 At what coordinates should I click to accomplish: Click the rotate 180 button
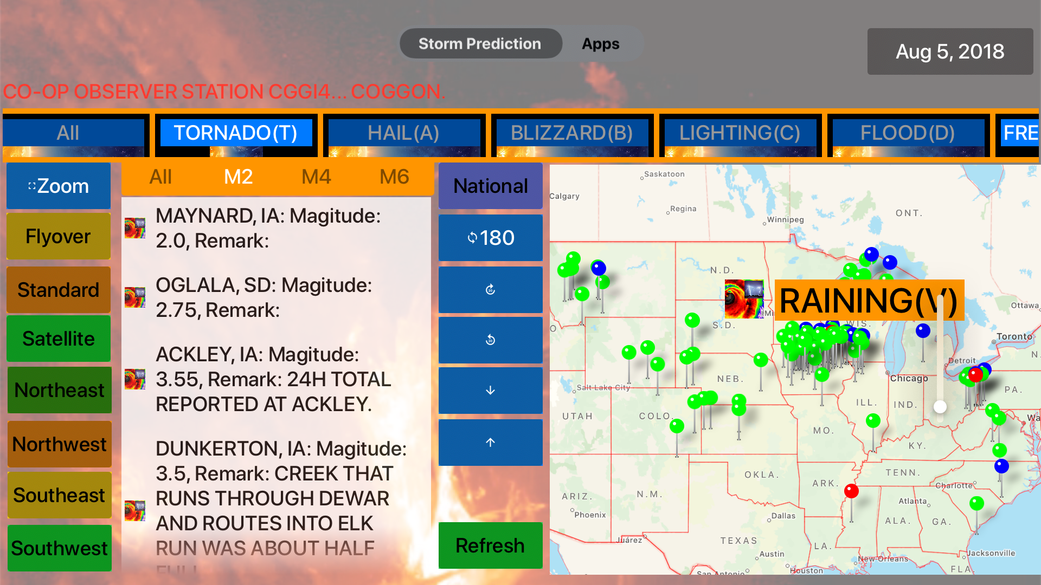point(491,238)
